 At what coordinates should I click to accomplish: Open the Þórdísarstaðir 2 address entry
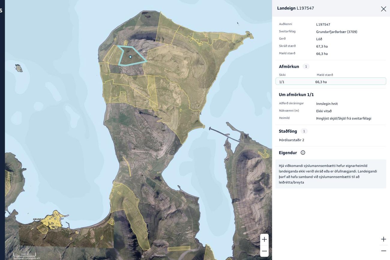[291, 140]
